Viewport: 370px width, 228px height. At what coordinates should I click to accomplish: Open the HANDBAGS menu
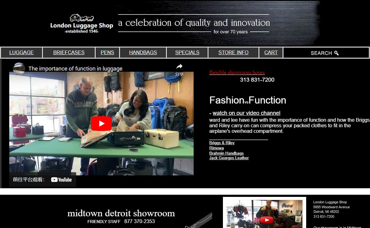coord(143,53)
